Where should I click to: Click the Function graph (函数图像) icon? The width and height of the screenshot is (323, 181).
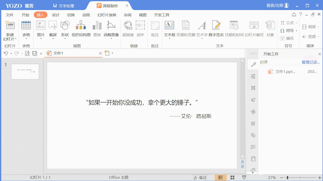(111, 25)
